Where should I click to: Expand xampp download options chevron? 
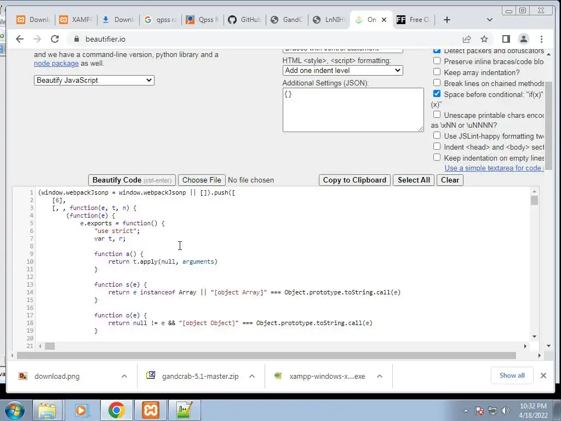pyautogui.click(x=380, y=376)
